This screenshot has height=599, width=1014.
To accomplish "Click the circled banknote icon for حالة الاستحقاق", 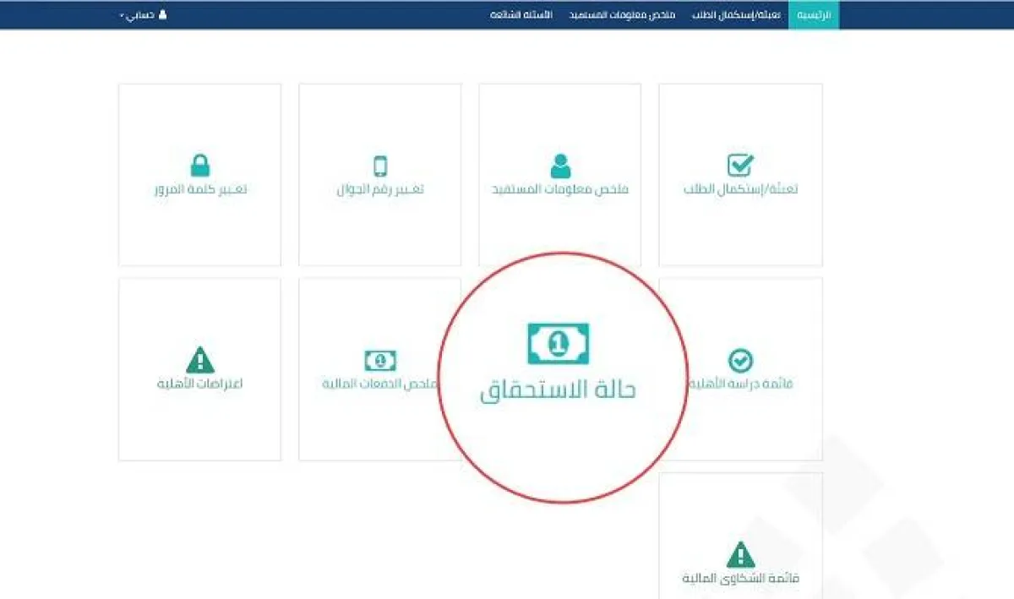I will pos(559,340).
